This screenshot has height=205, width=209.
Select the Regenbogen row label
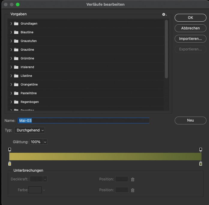(x=30, y=102)
